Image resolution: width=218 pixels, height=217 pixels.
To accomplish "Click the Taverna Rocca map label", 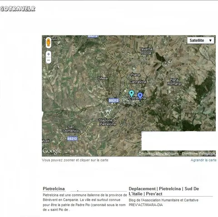I will click(x=146, y=51).
